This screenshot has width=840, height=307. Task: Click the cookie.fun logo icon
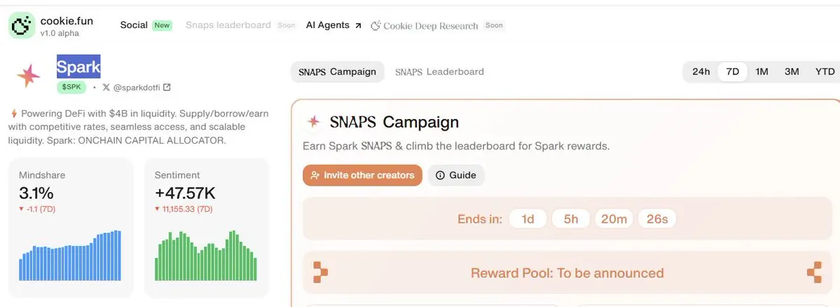pyautogui.click(x=22, y=25)
